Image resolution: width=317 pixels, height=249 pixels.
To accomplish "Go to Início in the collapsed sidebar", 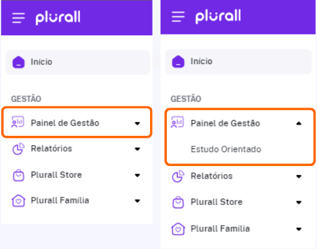I will (x=78, y=62).
